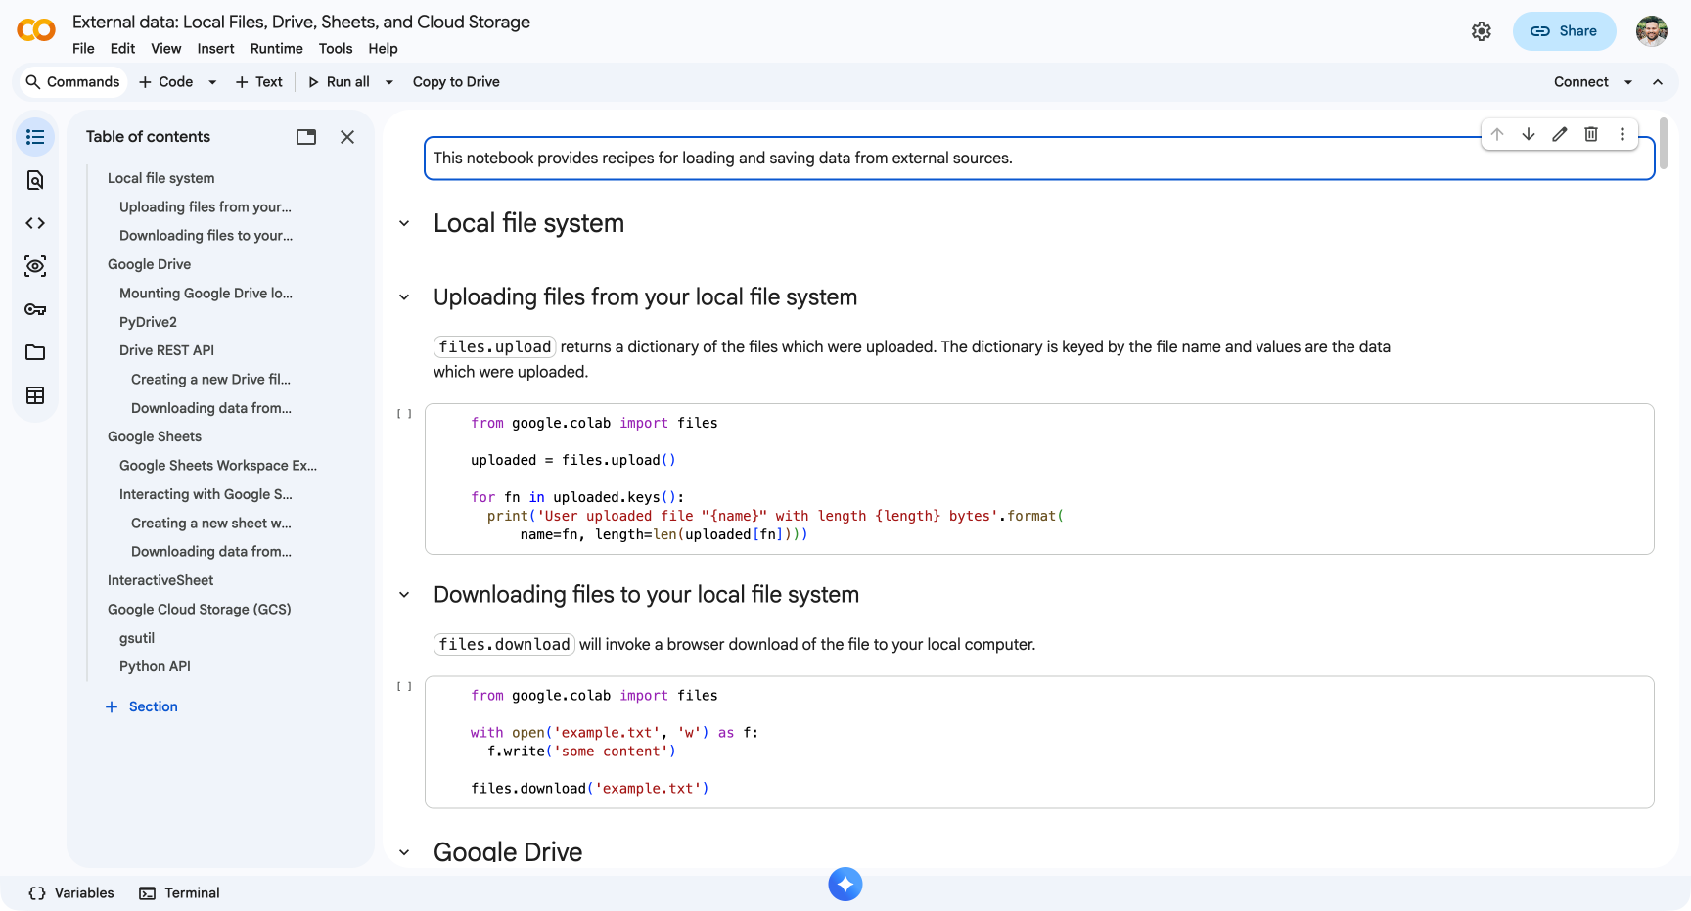Go to Local file system in contents

pos(160,178)
